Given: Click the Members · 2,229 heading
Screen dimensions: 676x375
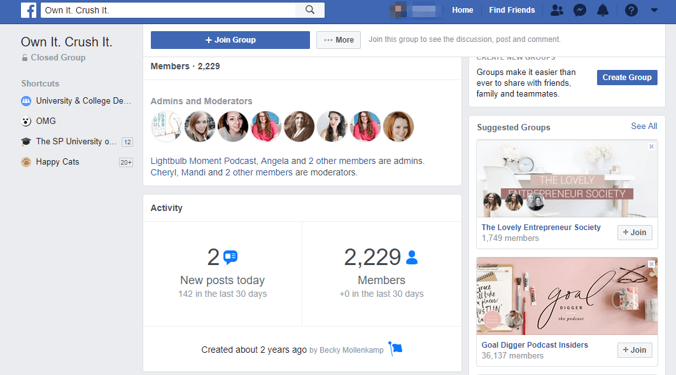Looking at the screenshot, I should 185,66.
